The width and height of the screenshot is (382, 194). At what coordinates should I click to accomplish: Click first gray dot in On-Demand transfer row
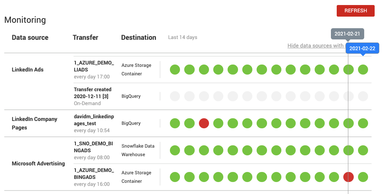click(x=175, y=96)
